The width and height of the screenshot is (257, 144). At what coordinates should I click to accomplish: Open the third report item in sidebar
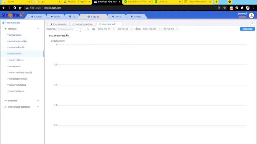click(x=16, y=47)
